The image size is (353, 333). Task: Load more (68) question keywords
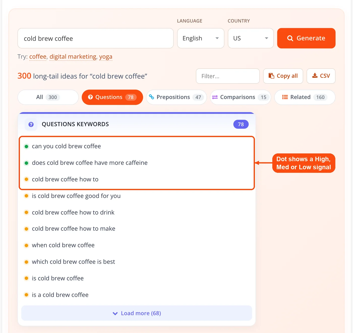[x=137, y=313]
